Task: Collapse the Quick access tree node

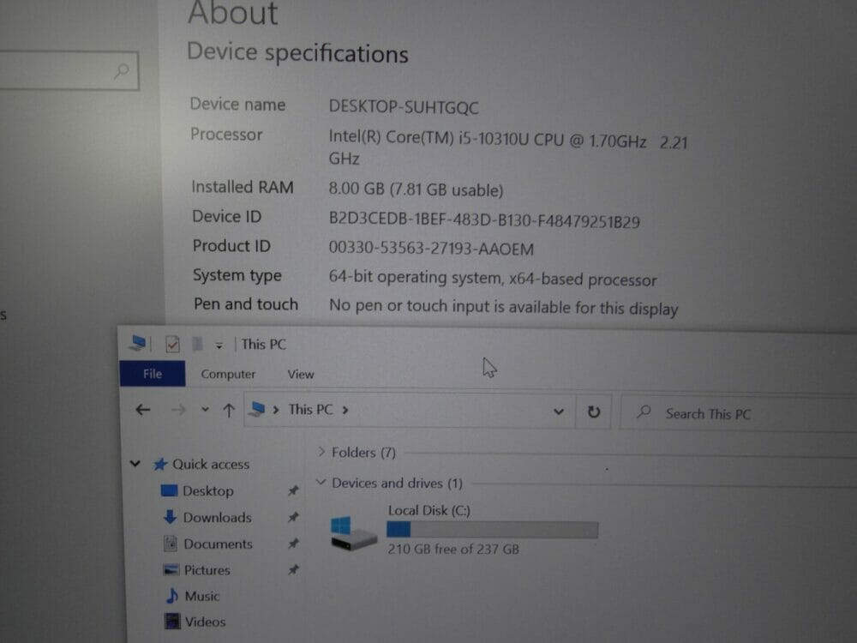Action: click(135, 464)
